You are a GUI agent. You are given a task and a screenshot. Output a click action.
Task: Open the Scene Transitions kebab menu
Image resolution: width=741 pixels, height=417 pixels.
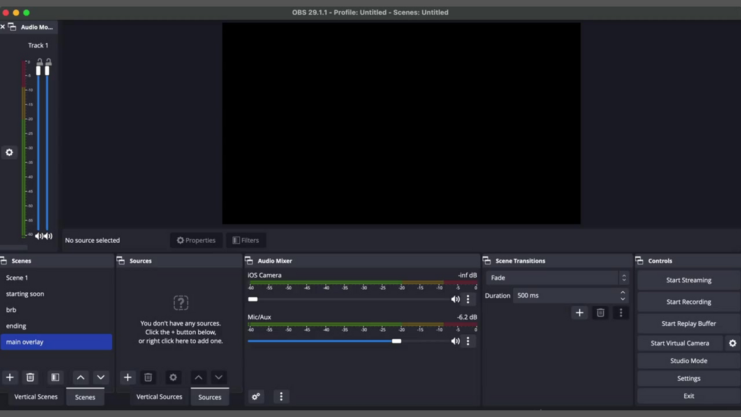click(621, 313)
